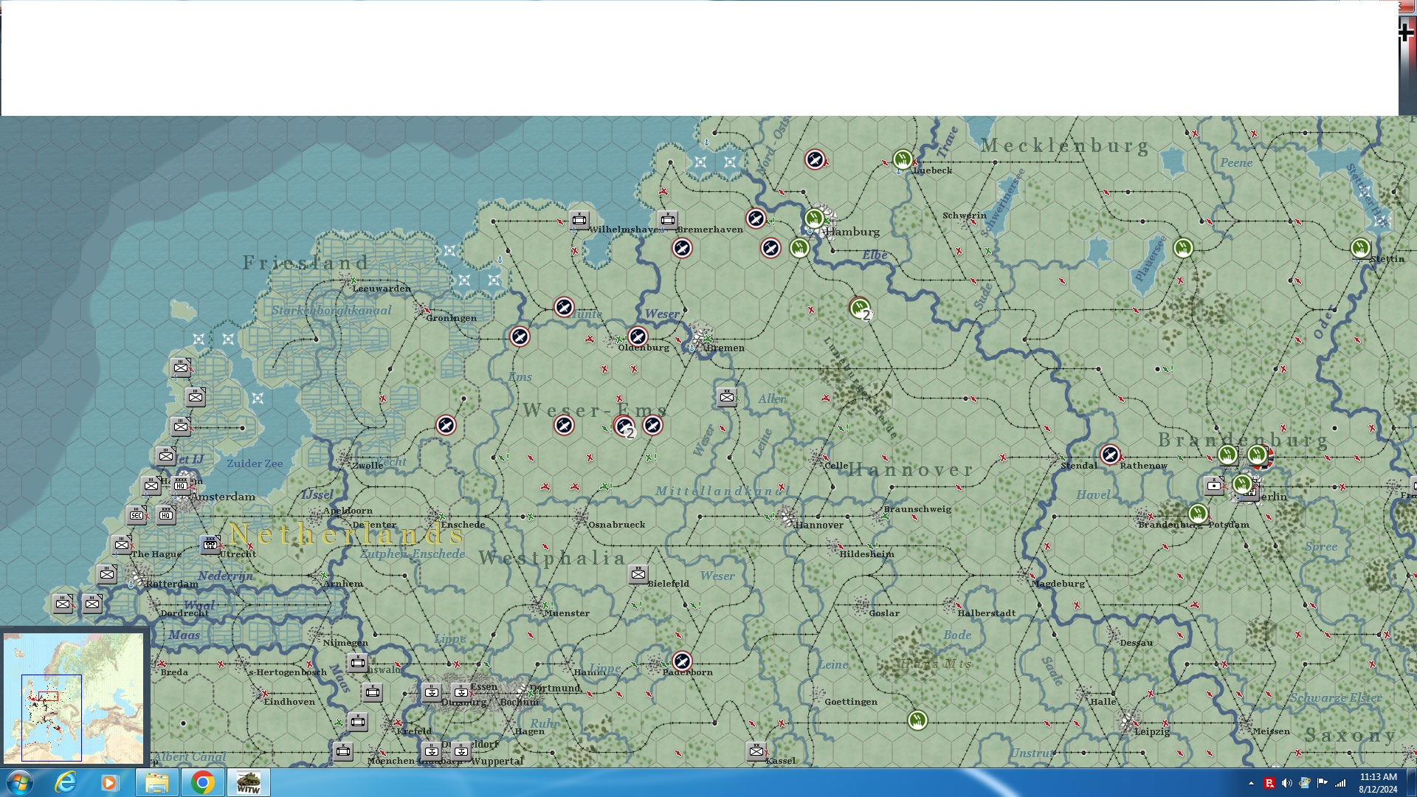
Task: Select the air unit at Paderborn
Action: [x=682, y=661]
